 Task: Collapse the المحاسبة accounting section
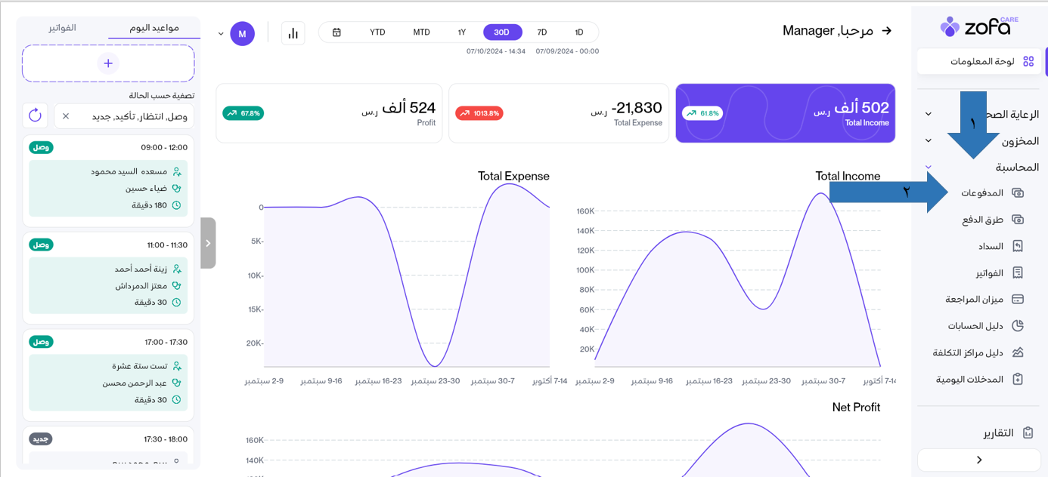929,168
